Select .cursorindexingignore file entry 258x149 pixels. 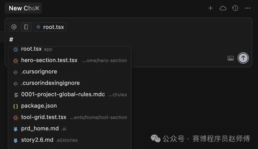point(70,83)
